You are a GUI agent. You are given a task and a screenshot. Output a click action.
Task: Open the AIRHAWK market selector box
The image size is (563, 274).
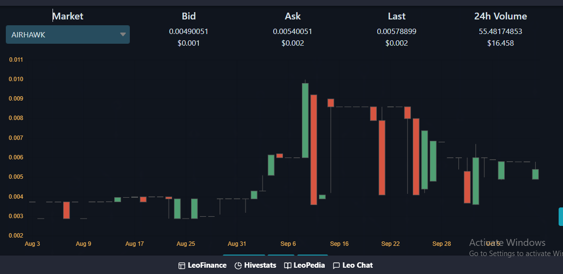[x=68, y=34]
